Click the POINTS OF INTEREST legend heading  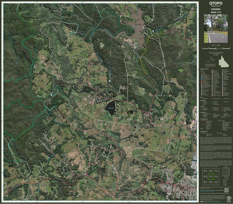(x=204, y=69)
